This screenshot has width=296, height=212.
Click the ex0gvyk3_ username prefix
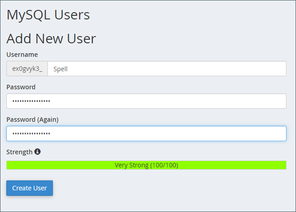tap(27, 69)
